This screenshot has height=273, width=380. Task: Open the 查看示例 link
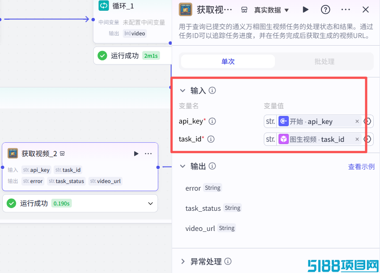tap(361, 167)
